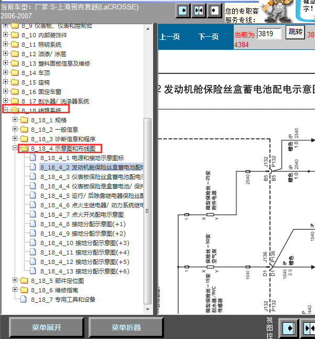Select the 8_17 刮水器/洗涤器系统 folder label
Image resolution: width=315 pixels, height=339 pixels.
tap(55, 101)
